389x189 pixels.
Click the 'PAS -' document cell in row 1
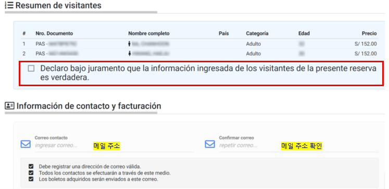pos(56,44)
